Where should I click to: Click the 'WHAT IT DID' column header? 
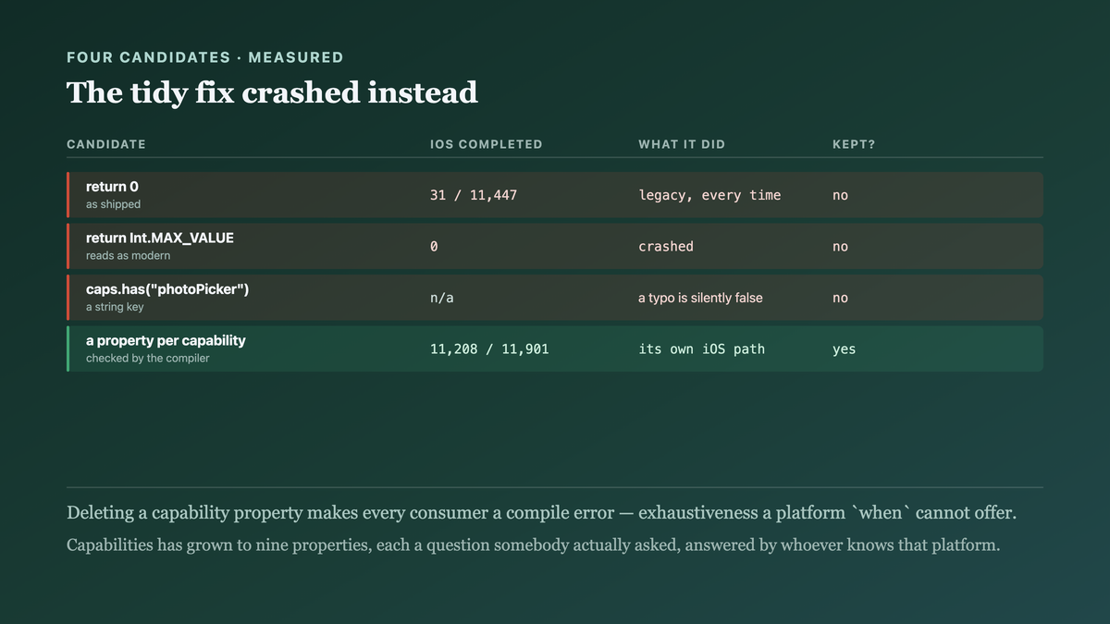point(682,144)
